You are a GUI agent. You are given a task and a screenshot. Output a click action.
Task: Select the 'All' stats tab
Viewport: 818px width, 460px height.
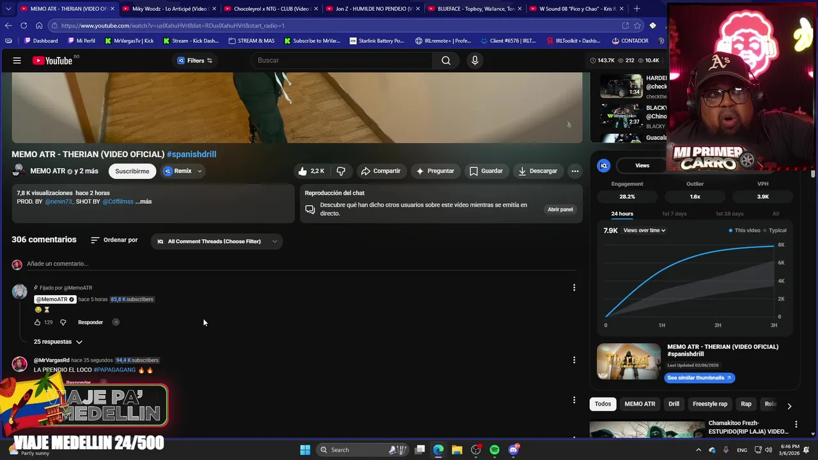coord(775,214)
